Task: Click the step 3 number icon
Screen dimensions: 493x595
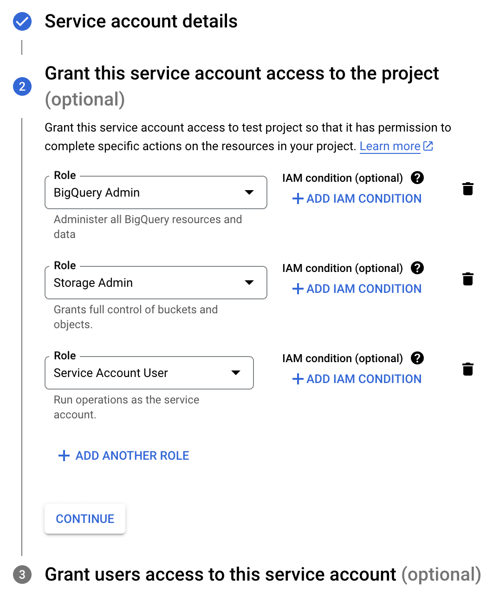Action: (x=22, y=575)
